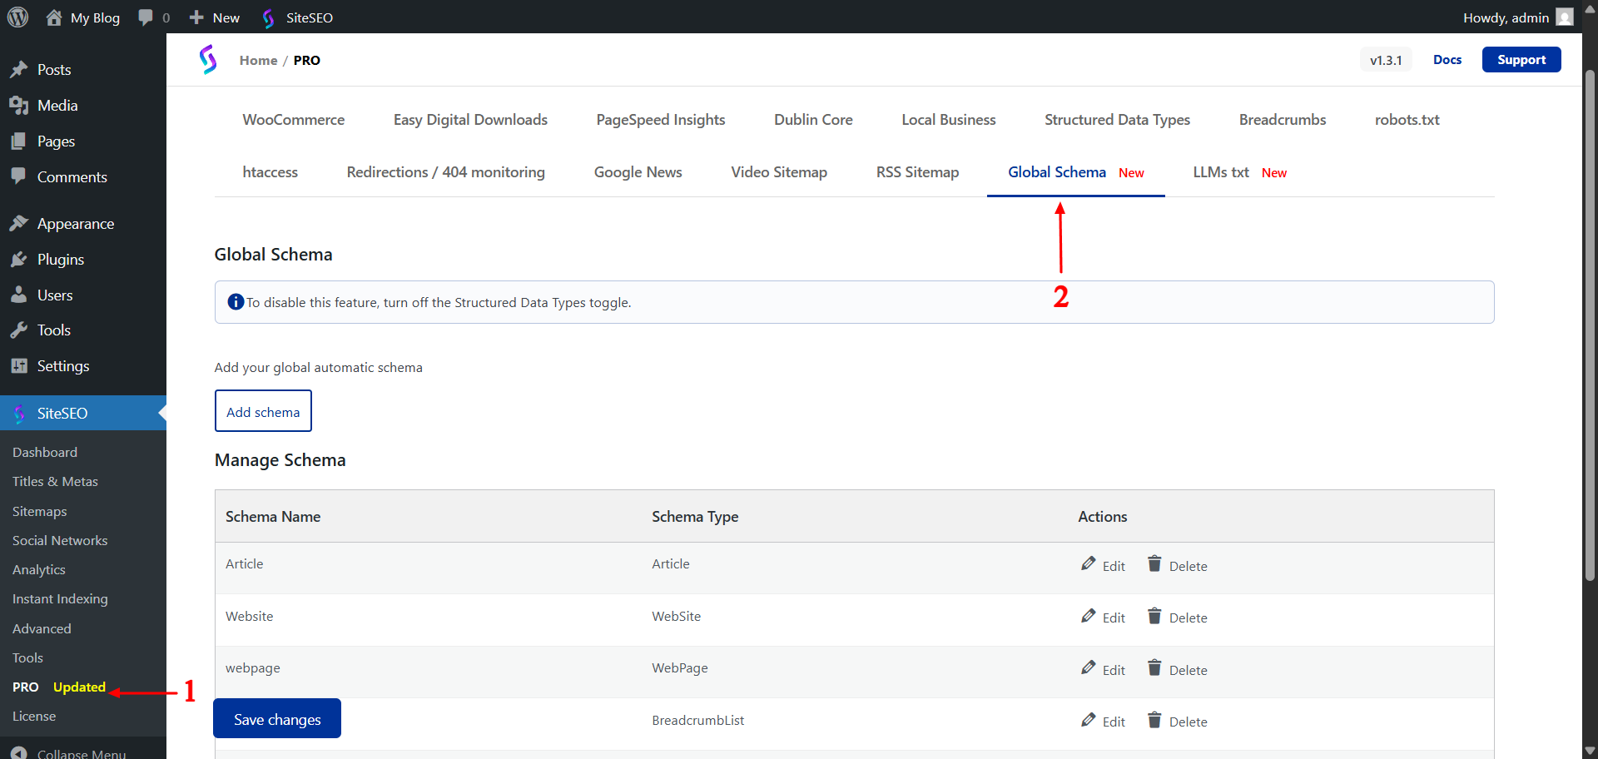Click the WordPress logo icon
Viewport: 1598px width, 759px height.
click(17, 17)
